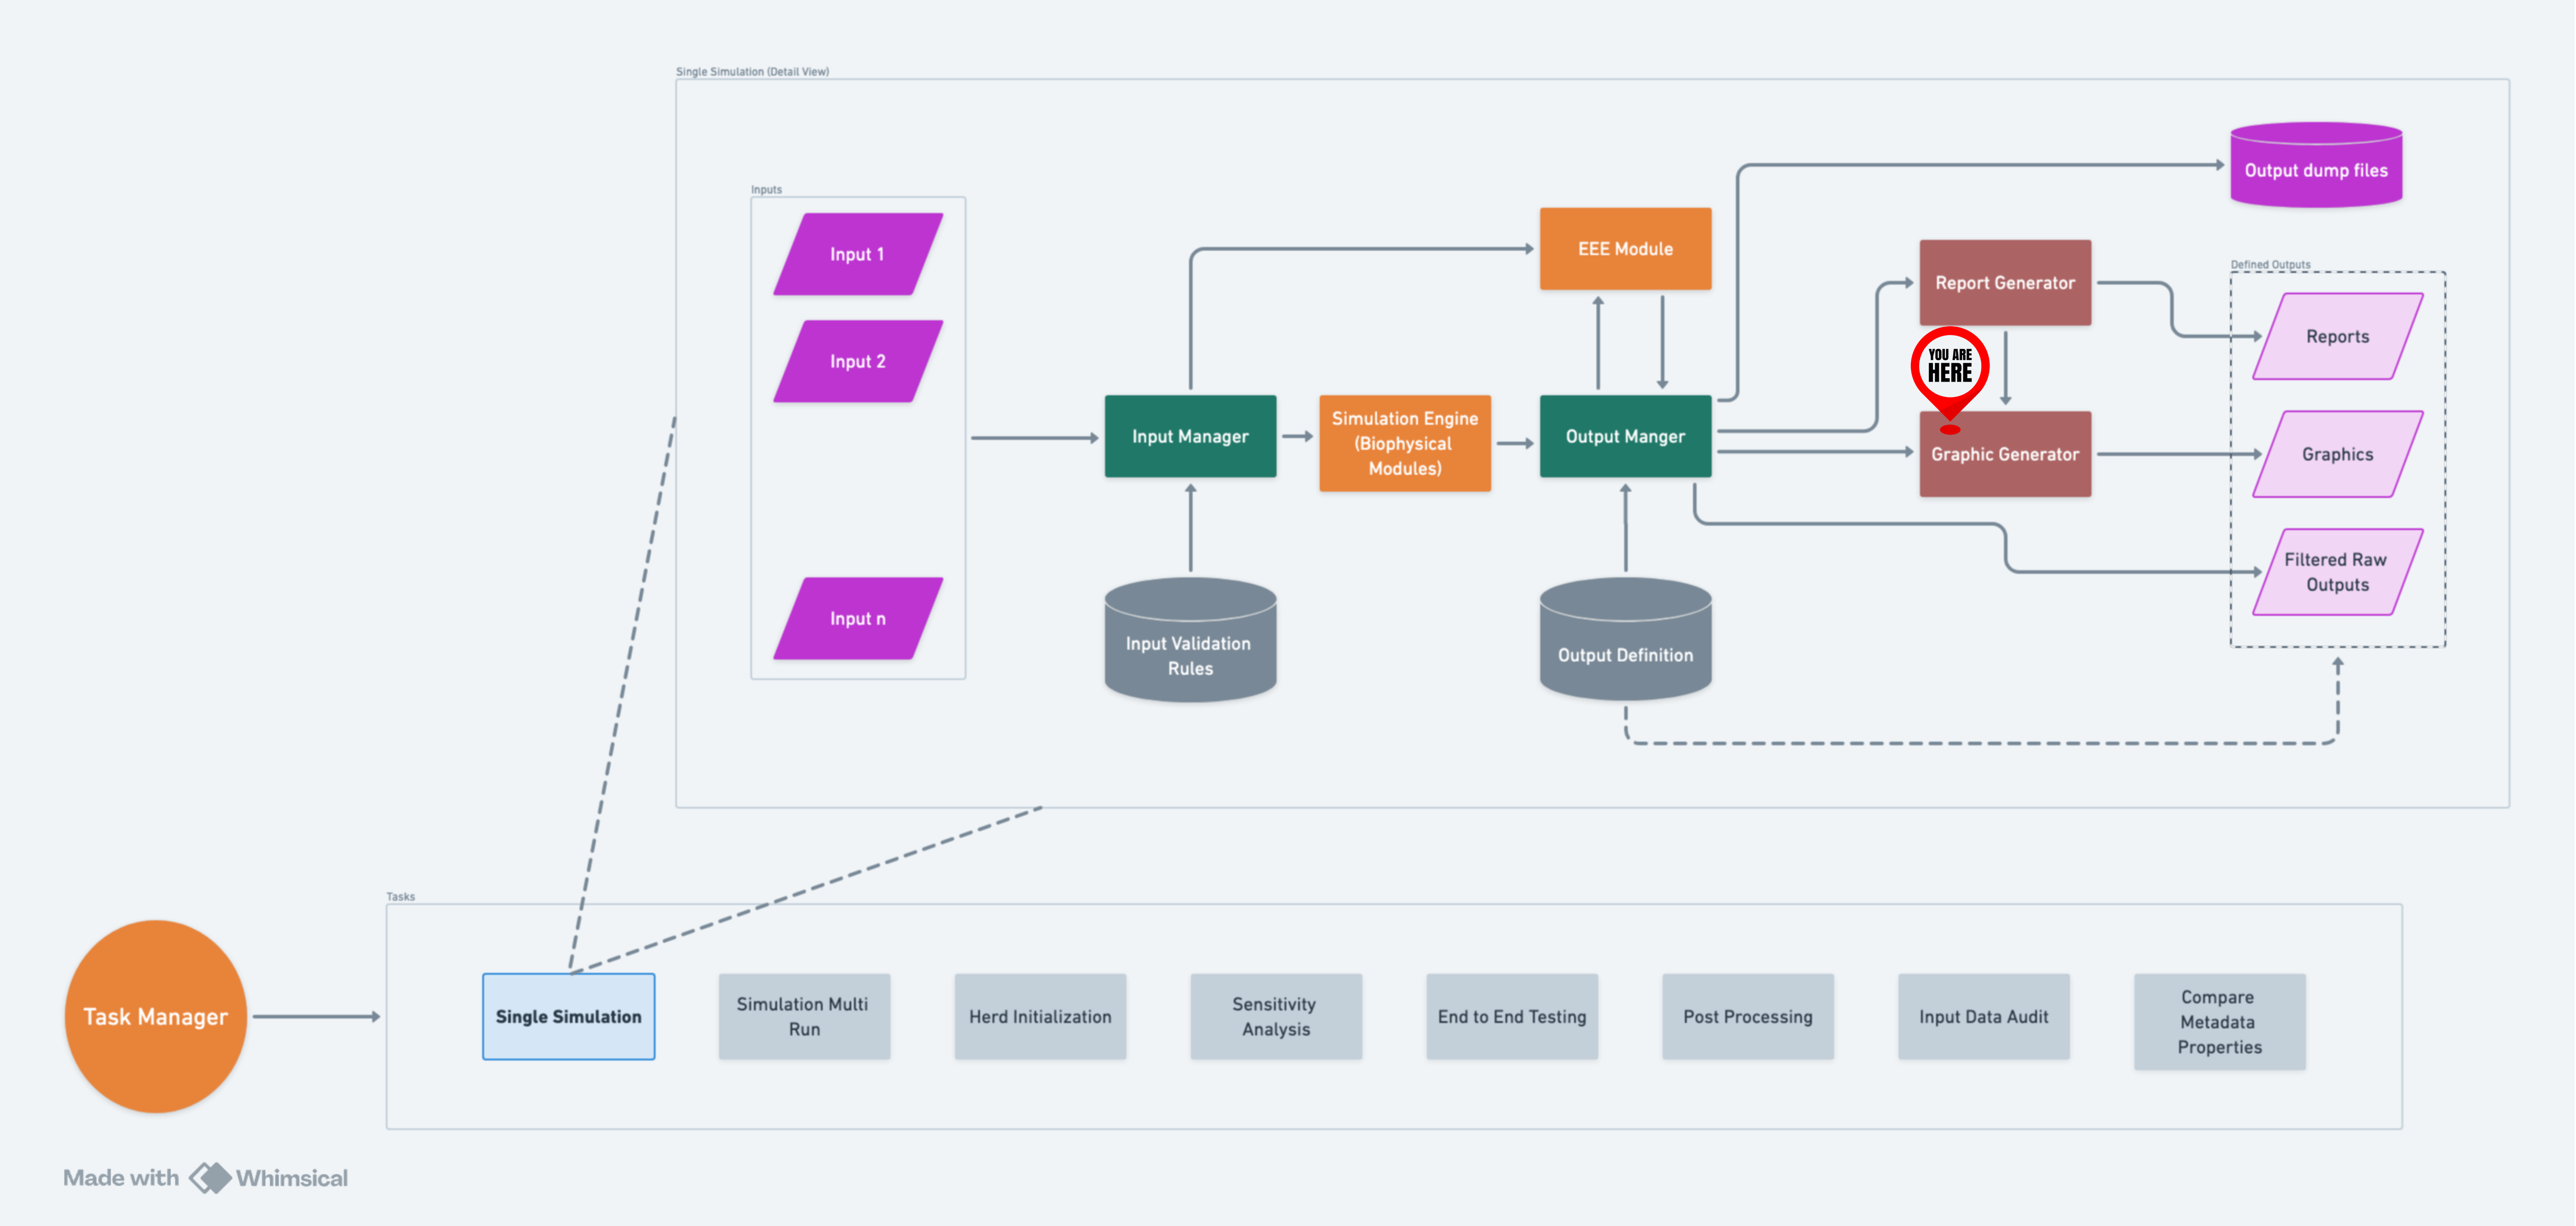Select the Simulation Multi Run task
Screen dimensions: 2576x1226
(x=804, y=1016)
